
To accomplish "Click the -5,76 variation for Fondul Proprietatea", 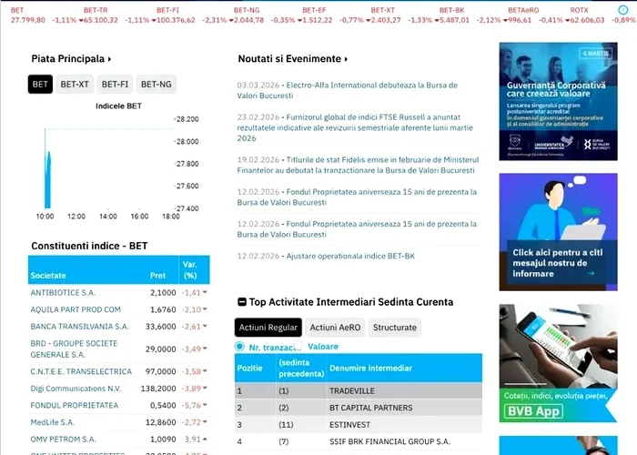I will (191, 406).
